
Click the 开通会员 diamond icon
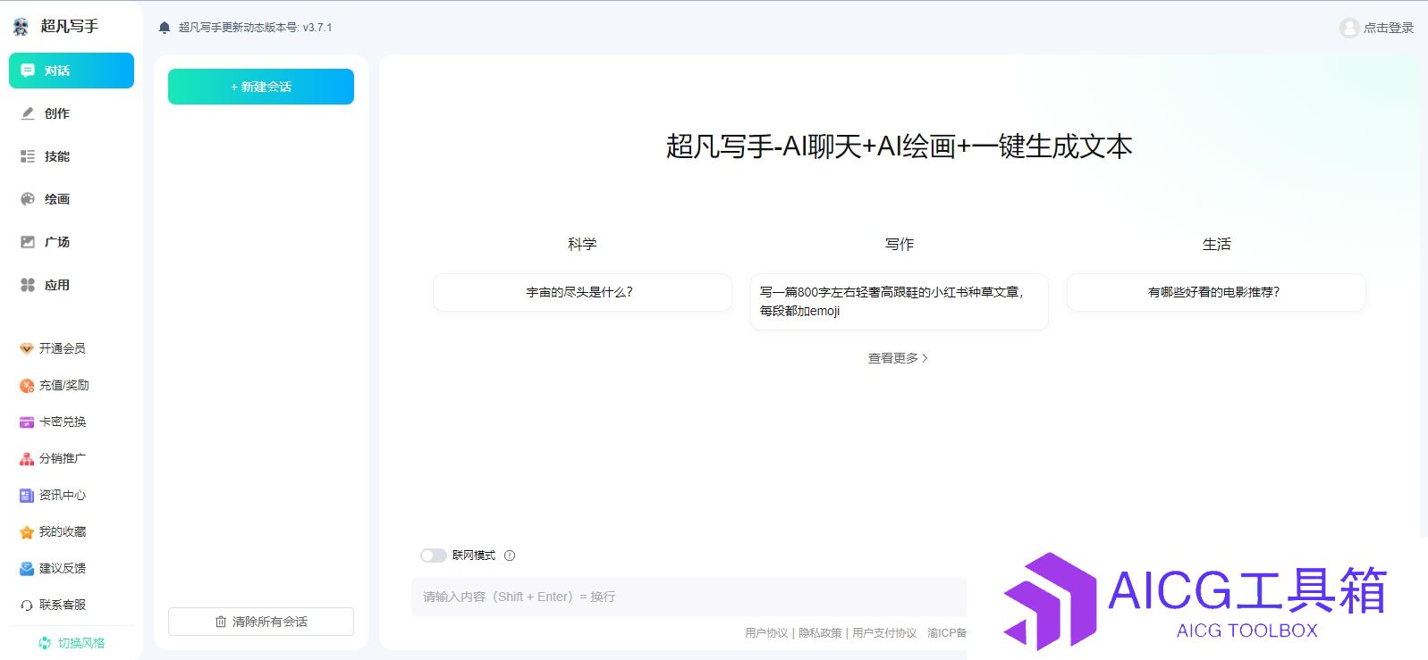(27, 348)
